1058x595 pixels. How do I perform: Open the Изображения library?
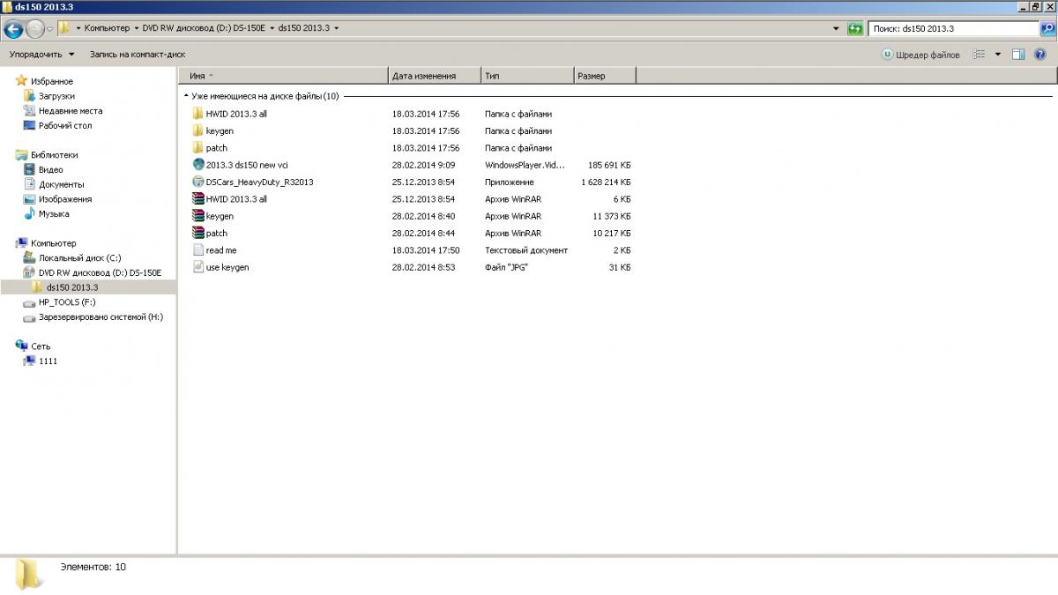point(65,199)
